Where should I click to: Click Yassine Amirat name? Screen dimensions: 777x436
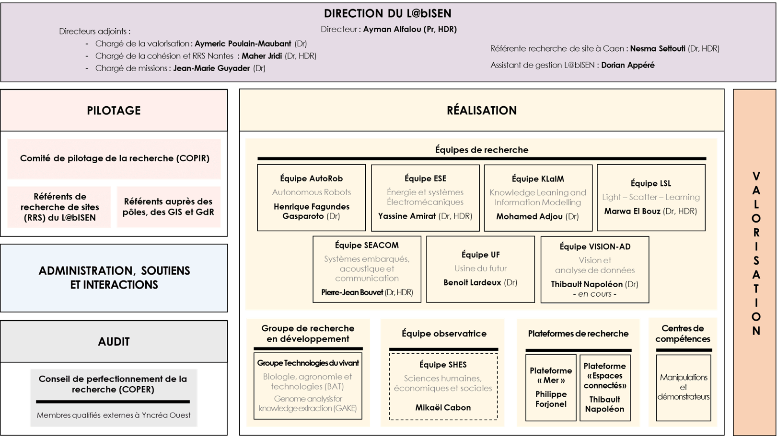click(406, 216)
